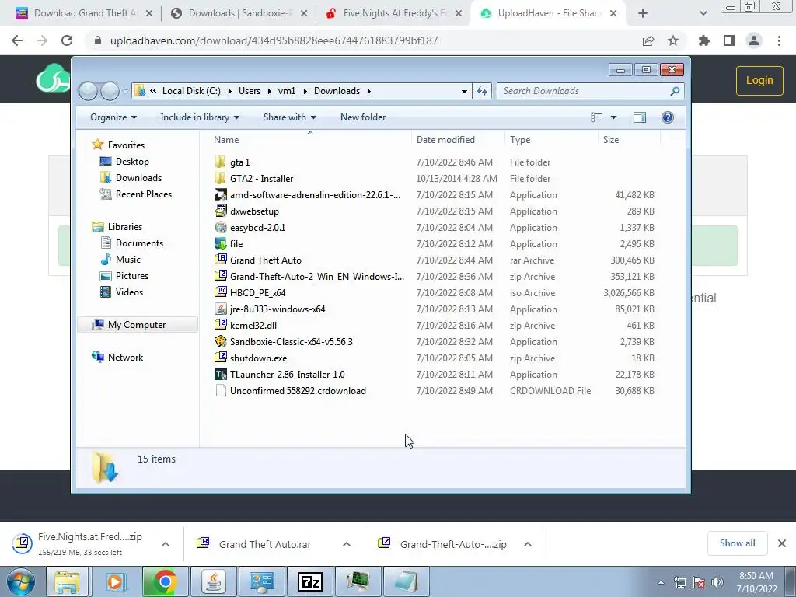Open Share with dropdown

(x=289, y=117)
